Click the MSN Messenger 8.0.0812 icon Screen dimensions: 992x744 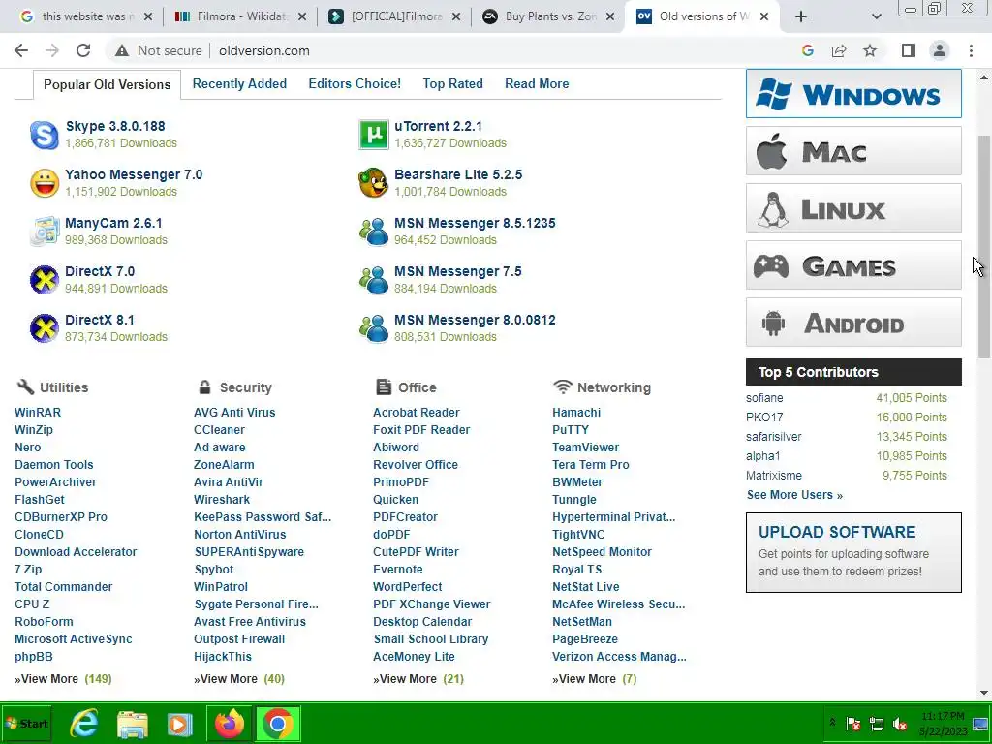click(x=373, y=328)
